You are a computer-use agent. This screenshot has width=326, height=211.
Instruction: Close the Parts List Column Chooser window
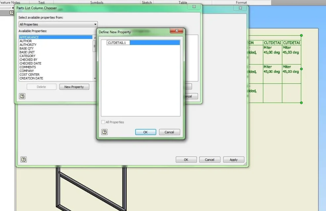(194, 7)
